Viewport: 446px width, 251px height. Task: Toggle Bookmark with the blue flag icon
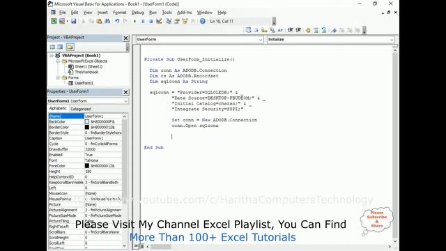[x=334, y=30]
